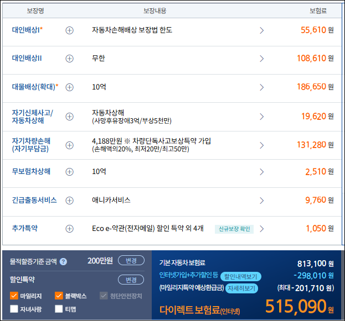345x321 pixels.
Task: Click the -298,010 원 discount value
Action: coord(314,276)
